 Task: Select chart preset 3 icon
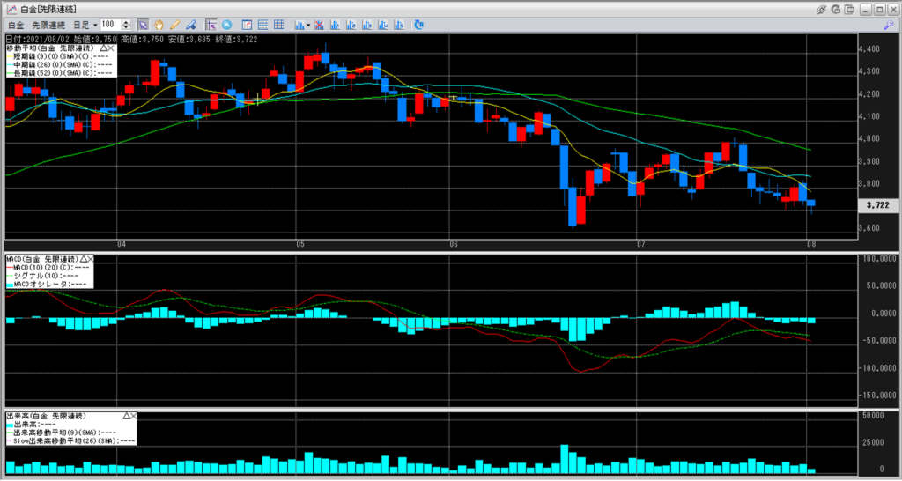click(367, 25)
